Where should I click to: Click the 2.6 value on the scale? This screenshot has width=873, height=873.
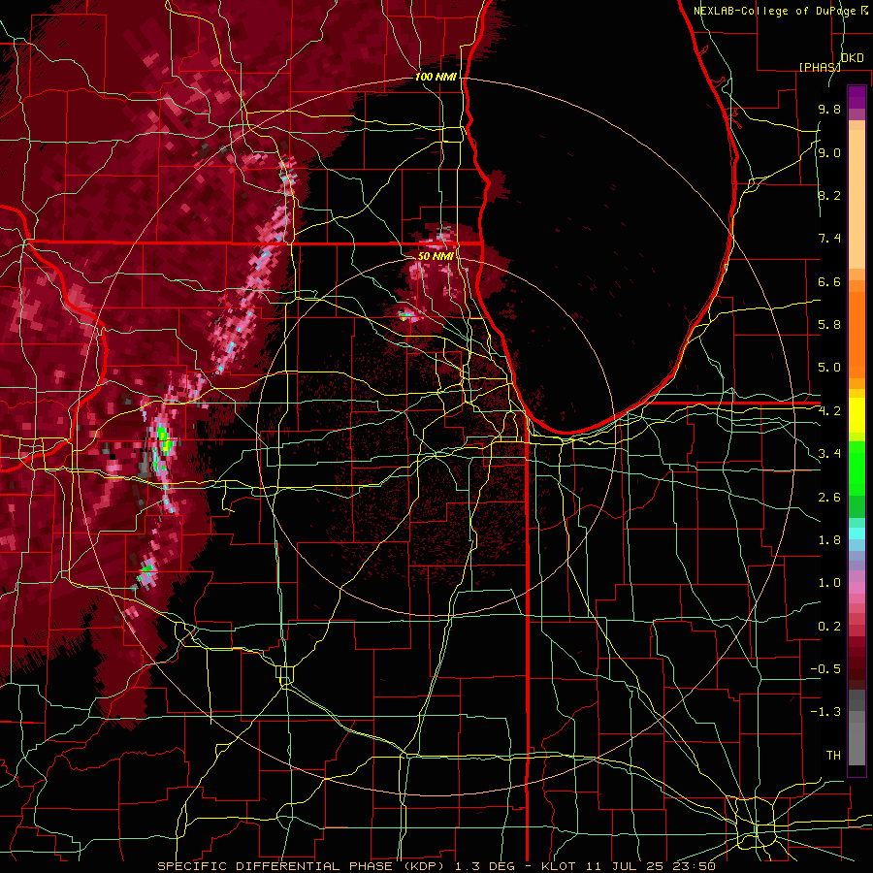click(x=829, y=498)
